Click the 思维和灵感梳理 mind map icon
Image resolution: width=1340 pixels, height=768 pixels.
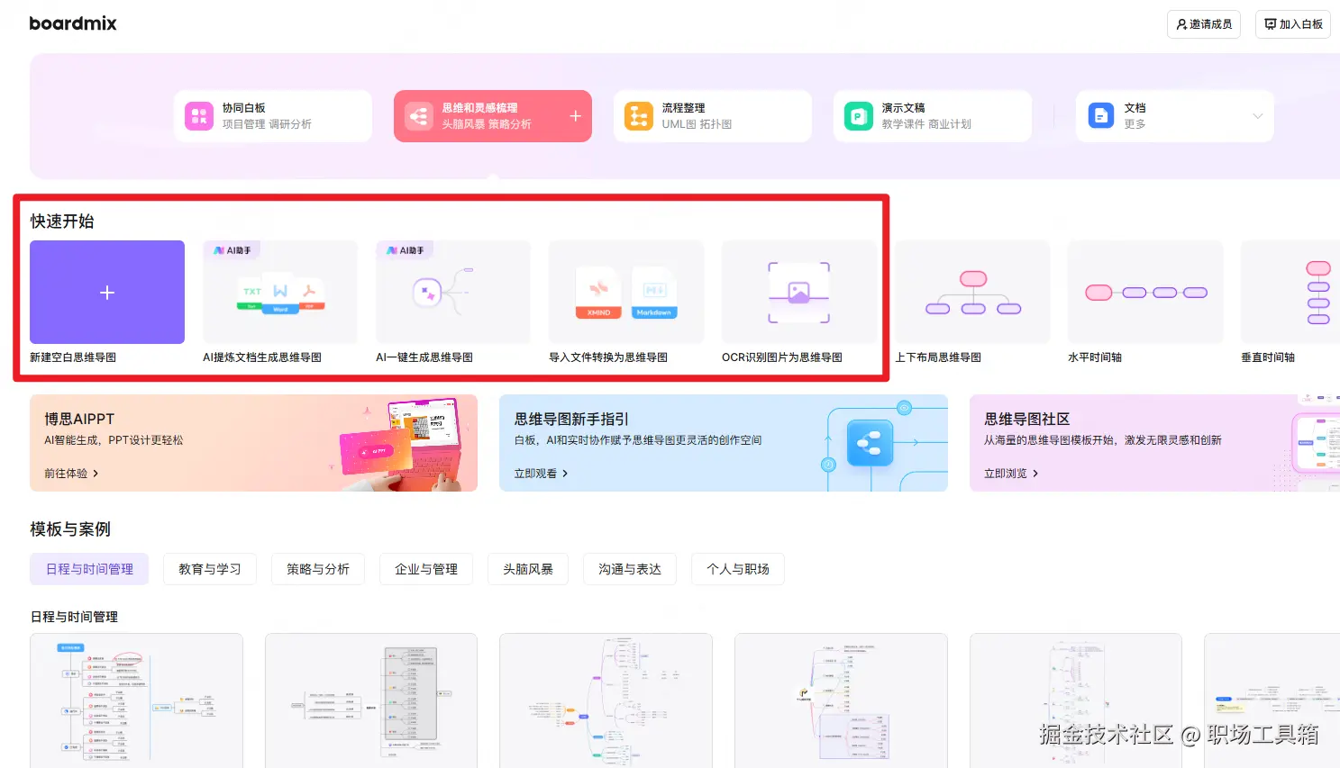coord(419,116)
